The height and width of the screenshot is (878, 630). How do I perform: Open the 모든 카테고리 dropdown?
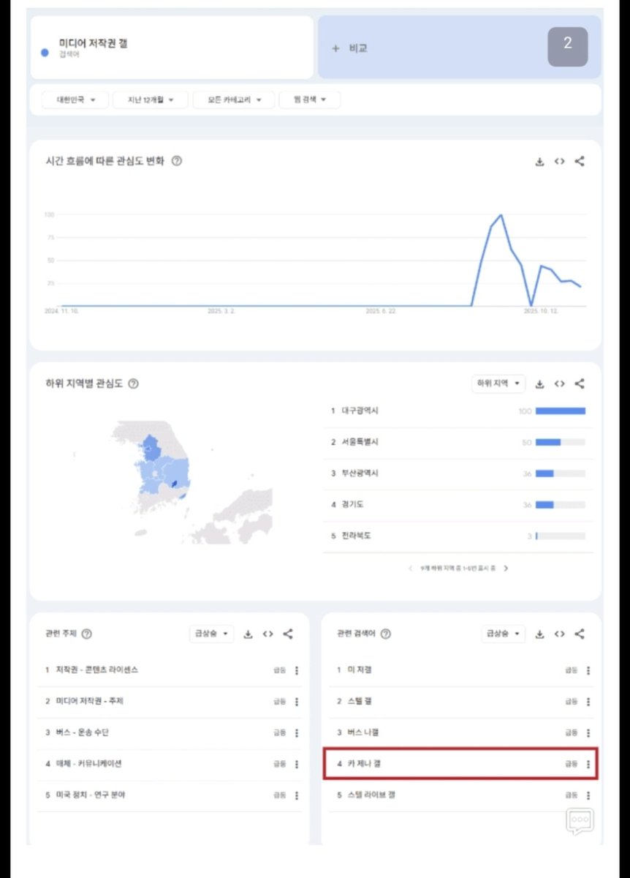[x=233, y=100]
